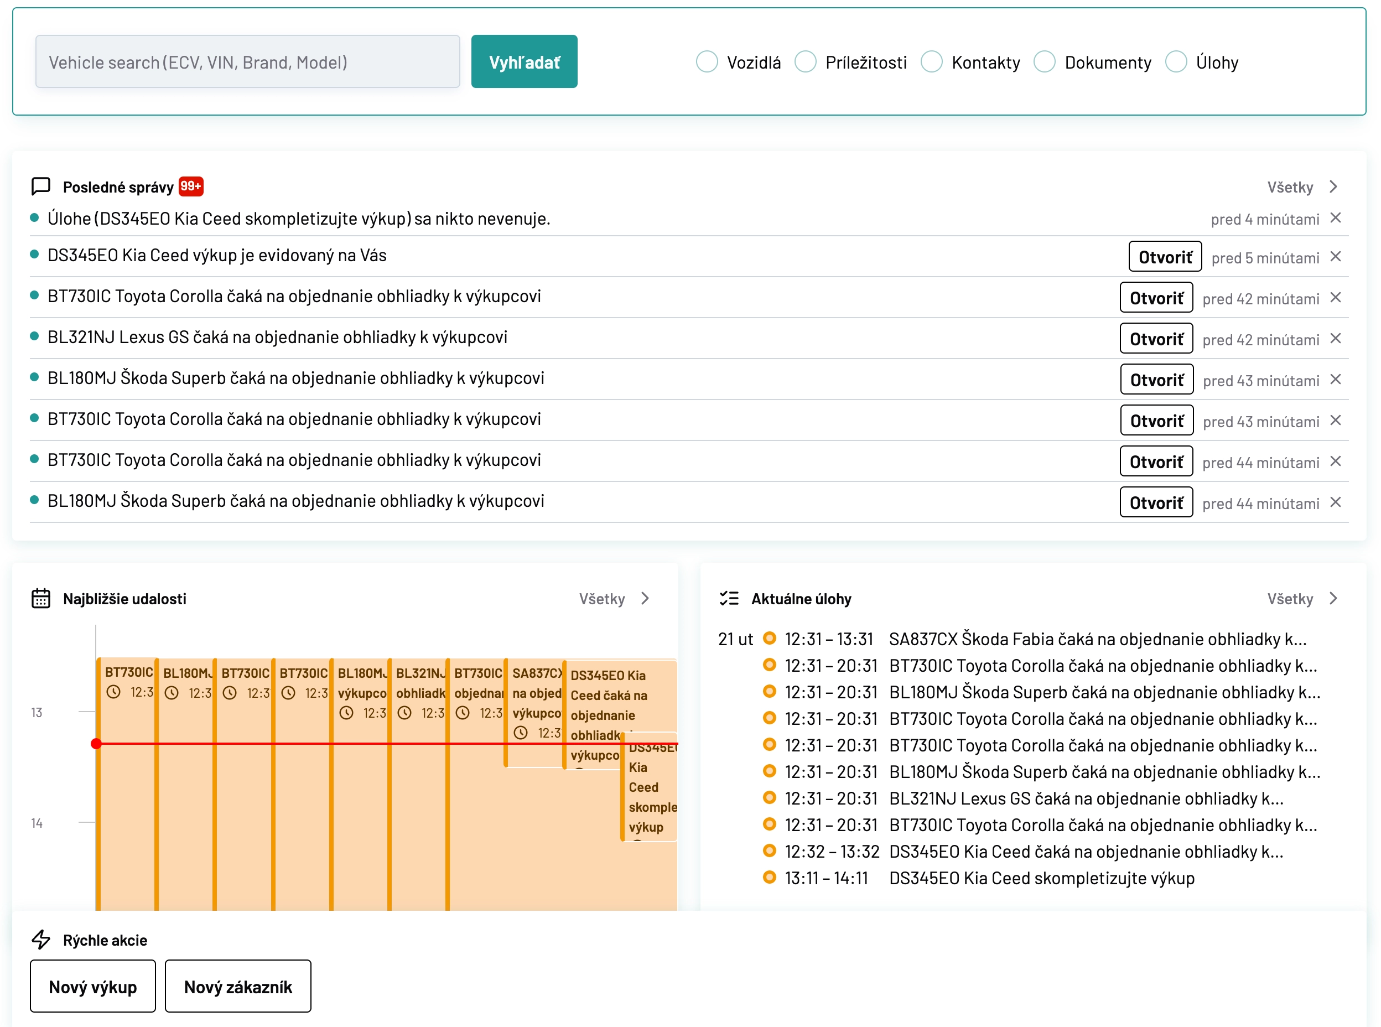
Task: Dismiss the BL321NJ Lexus GS notification
Action: pyautogui.click(x=1337, y=339)
